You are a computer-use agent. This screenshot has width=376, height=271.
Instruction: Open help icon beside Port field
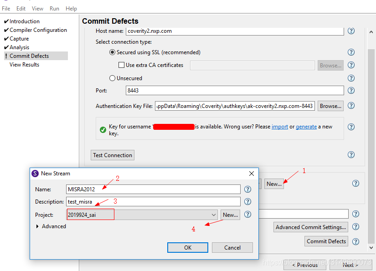[x=351, y=90]
